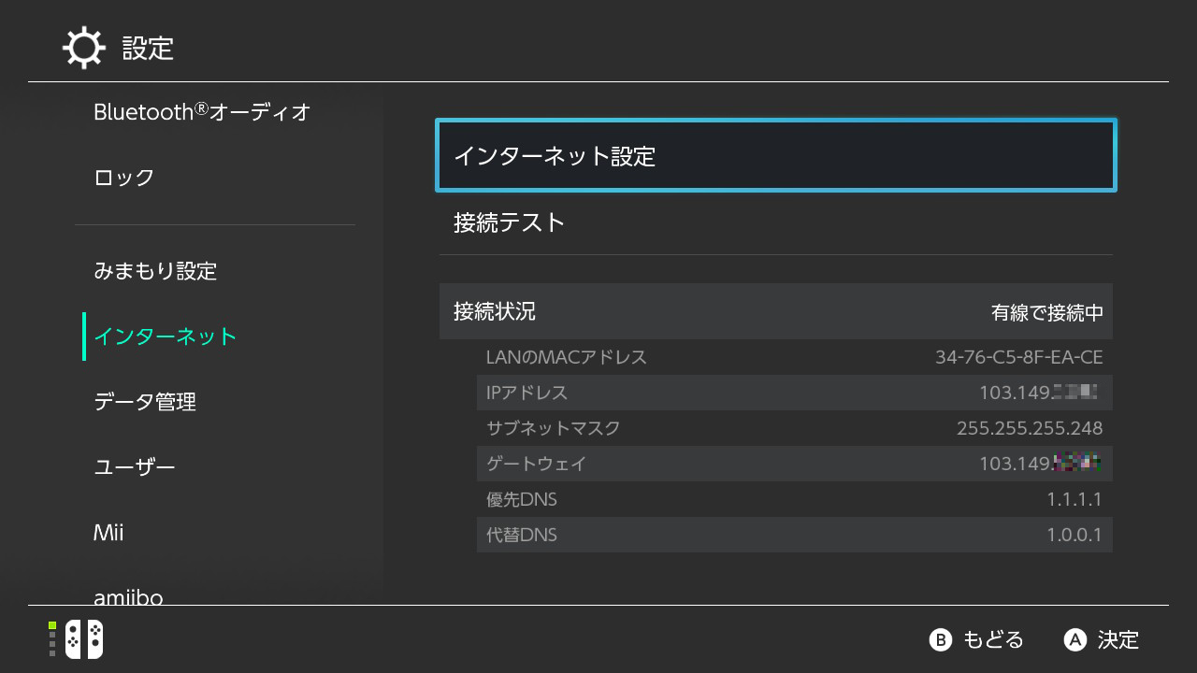Select amiibo in the sidebar
This screenshot has width=1197, height=673.
click(128, 596)
